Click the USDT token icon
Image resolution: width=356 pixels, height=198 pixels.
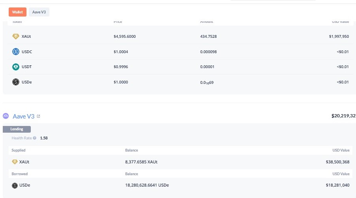point(16,67)
